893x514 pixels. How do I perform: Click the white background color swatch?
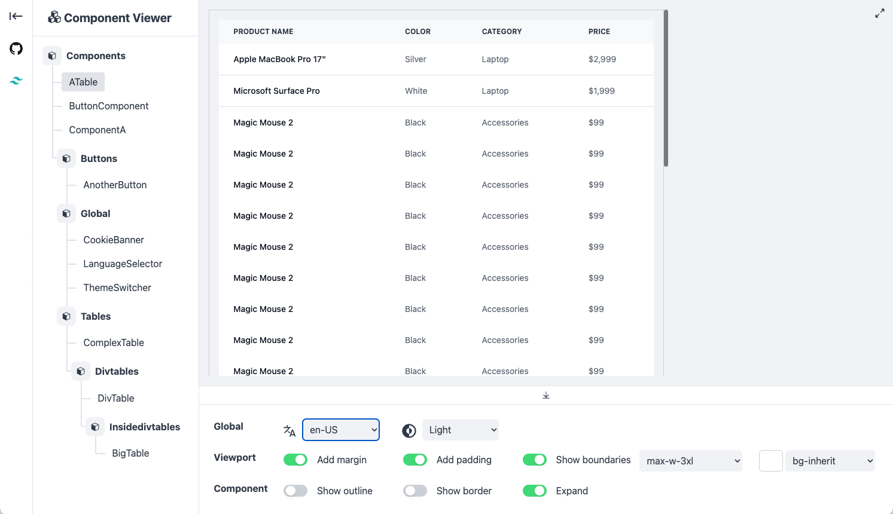(x=771, y=461)
